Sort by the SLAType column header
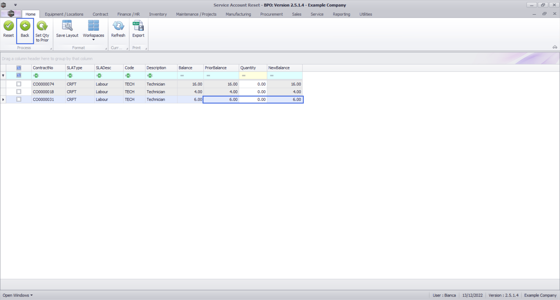The width and height of the screenshot is (560, 300). [80, 68]
